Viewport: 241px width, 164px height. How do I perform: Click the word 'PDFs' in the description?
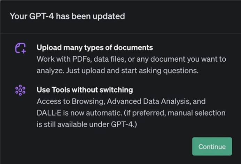(x=82, y=59)
